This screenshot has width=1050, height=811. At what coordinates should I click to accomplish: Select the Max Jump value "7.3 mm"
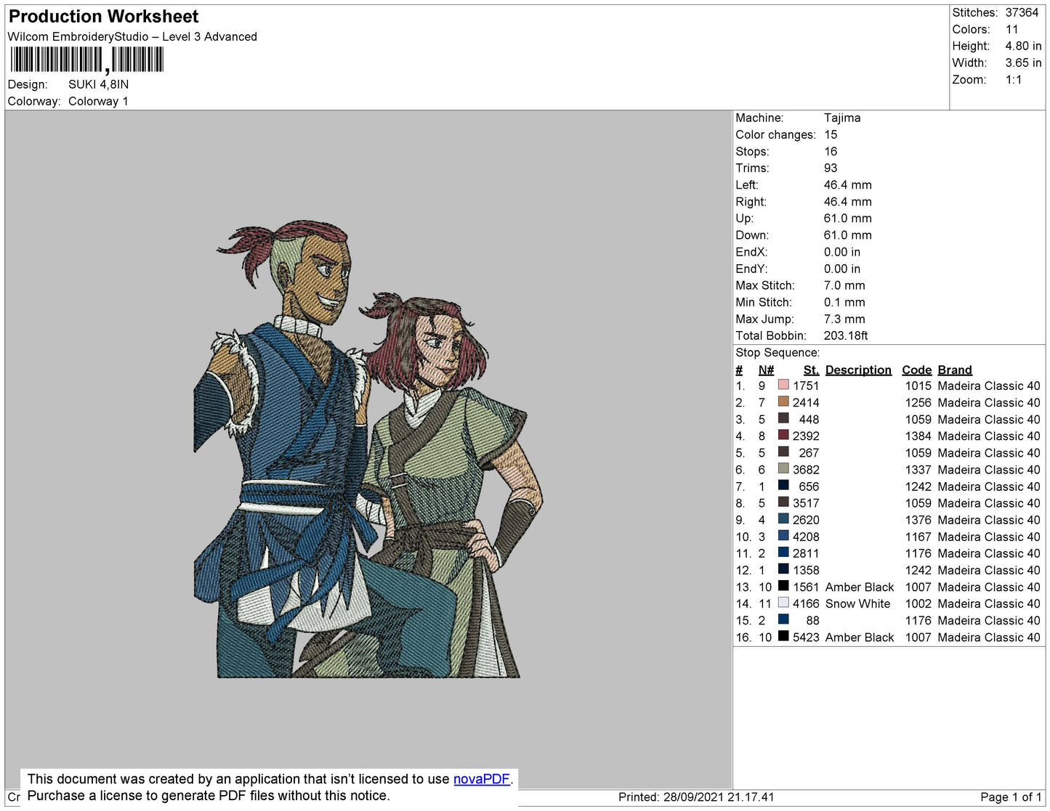coord(844,319)
